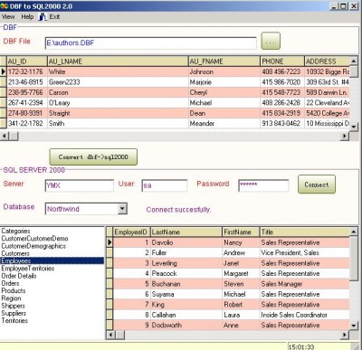The height and width of the screenshot is (350, 362).
Task: Click Title column header
Action: point(305,232)
